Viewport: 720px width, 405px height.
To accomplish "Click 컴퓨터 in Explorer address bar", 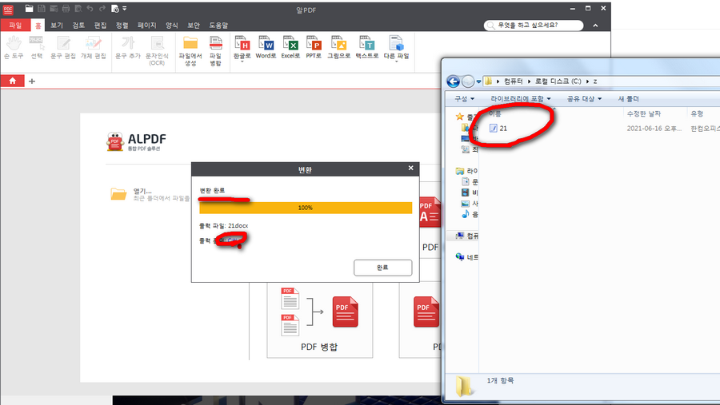I will coord(513,81).
